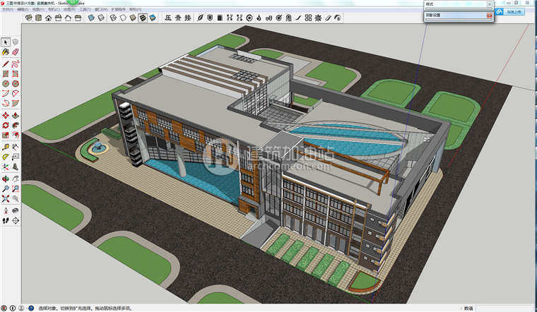The height and width of the screenshot is (312, 537).
Task: Enable Wireframe face style
Action: tap(113, 18)
